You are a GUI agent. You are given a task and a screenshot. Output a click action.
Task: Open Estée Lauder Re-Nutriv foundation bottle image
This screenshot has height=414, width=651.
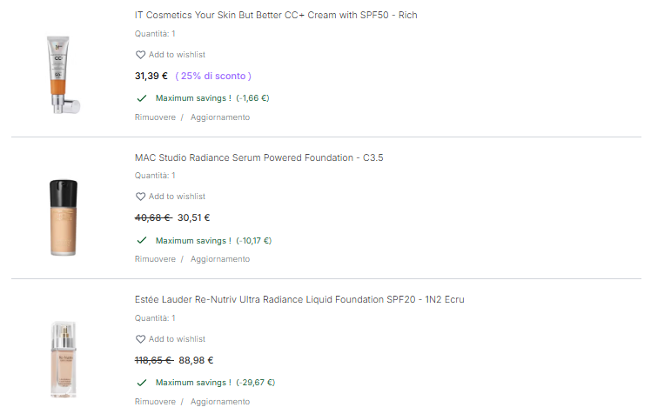pos(64,358)
